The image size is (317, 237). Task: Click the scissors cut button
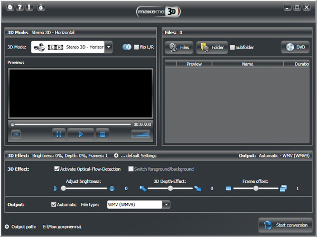16,134
